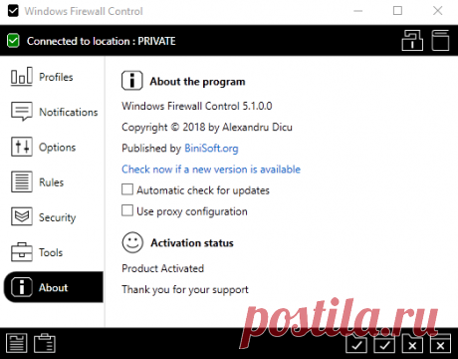This screenshot has height=359, width=458.
Task: Click the Connected to location : PRIVATE text
Action: (x=102, y=41)
